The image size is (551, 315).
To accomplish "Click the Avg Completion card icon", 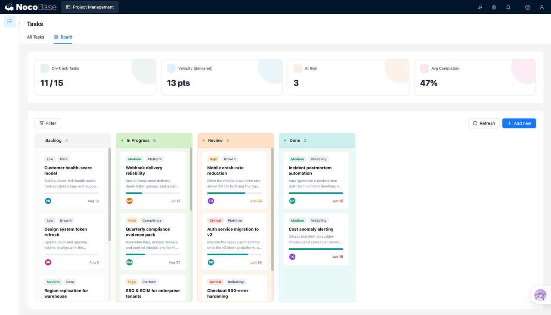I will coord(424,68).
